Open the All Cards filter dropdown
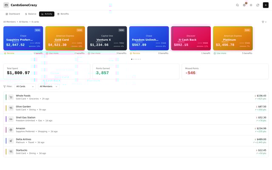 pos(25,86)
